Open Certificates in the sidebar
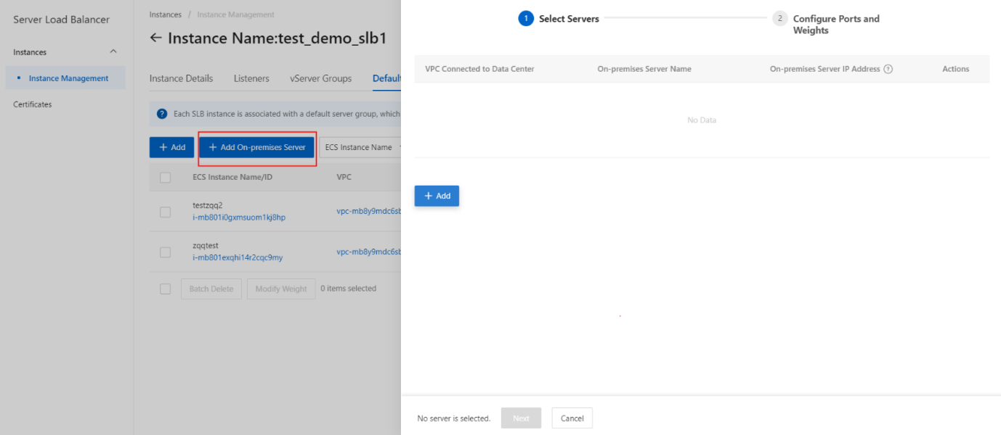This screenshot has width=1001, height=435. 33,104
